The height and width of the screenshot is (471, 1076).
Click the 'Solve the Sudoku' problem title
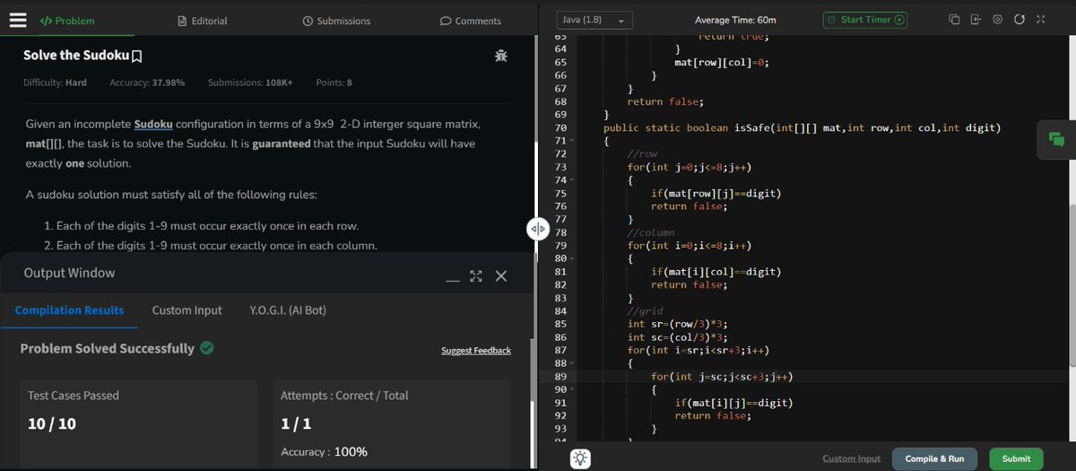[75, 57]
